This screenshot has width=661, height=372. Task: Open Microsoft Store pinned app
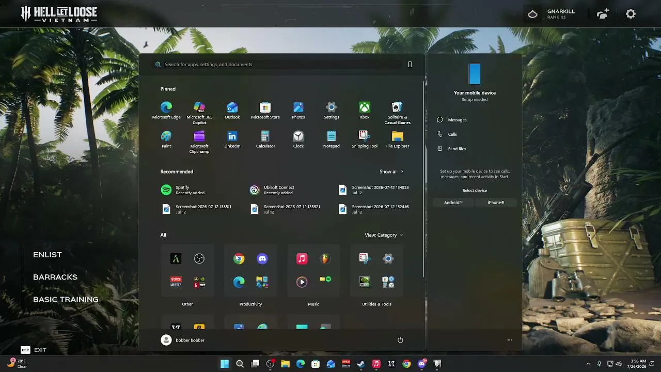coord(265,111)
